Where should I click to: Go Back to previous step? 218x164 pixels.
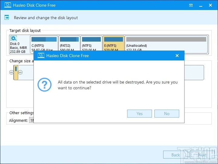[x=175, y=155]
